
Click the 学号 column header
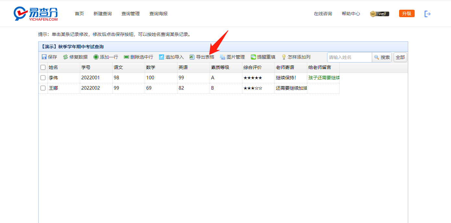coord(96,67)
